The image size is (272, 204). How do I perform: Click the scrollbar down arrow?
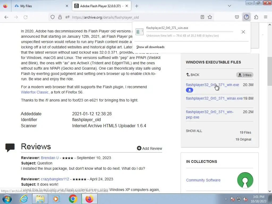pyautogui.click(x=270, y=191)
